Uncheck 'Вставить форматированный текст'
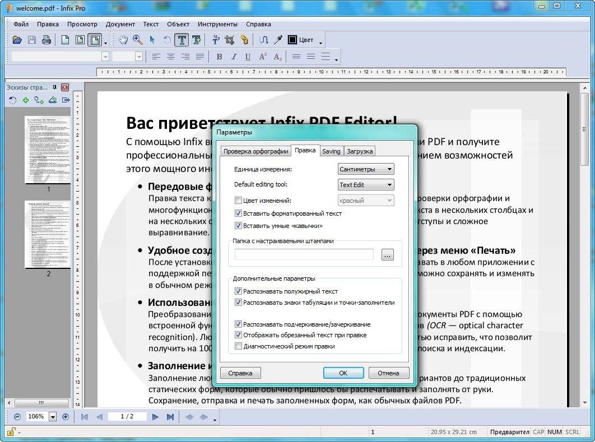595x442 pixels. 238,213
